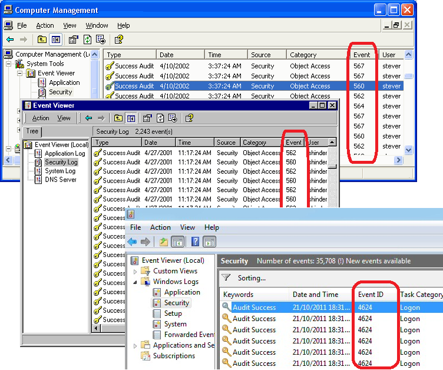Select Application under Computer Management Event Viewer
The width and height of the screenshot is (443, 370).
(x=64, y=82)
